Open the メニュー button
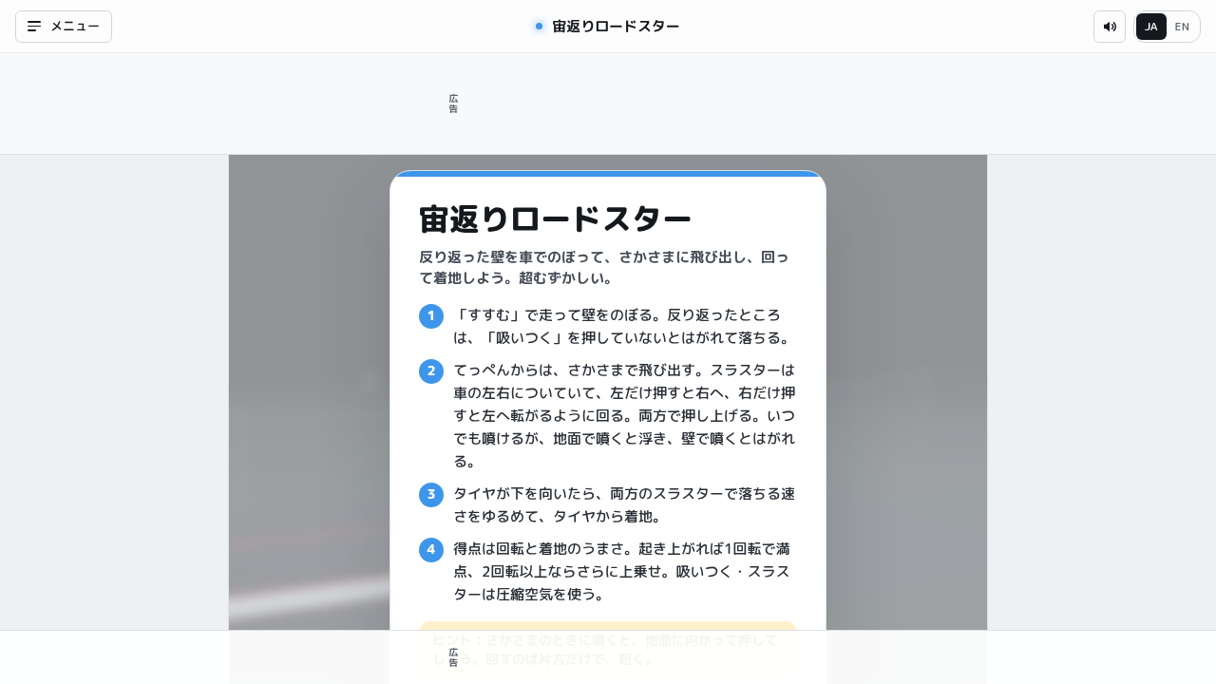The height and width of the screenshot is (684, 1216). 64,27
